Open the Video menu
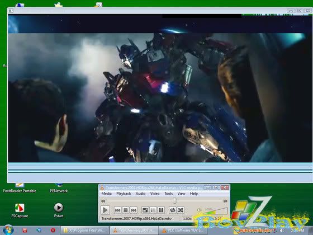This screenshot has height=235, width=313. (x=155, y=194)
